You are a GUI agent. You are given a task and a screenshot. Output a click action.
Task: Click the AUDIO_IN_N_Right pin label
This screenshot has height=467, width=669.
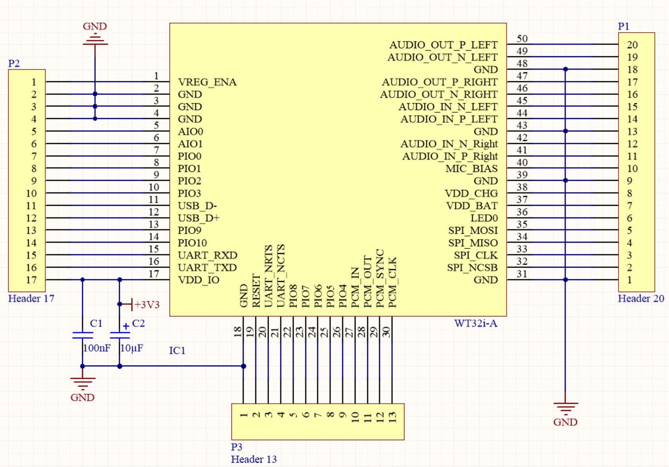pyautogui.click(x=449, y=144)
